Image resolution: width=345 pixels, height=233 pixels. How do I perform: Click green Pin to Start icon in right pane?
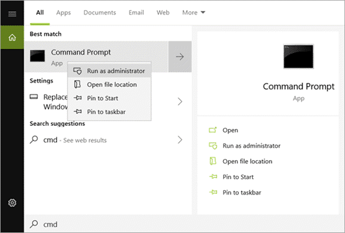pos(213,176)
